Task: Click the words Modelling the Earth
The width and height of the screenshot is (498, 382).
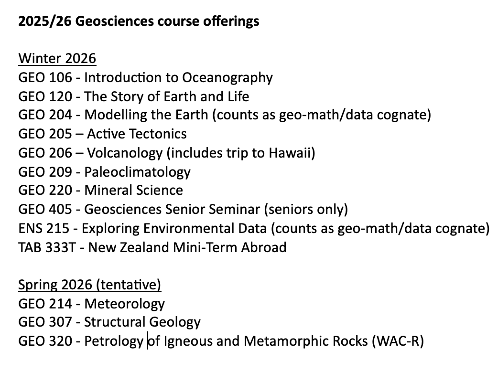Action: [146, 115]
